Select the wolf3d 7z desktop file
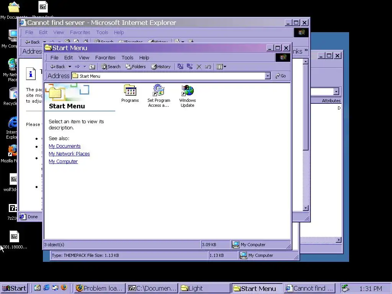 click(12, 183)
